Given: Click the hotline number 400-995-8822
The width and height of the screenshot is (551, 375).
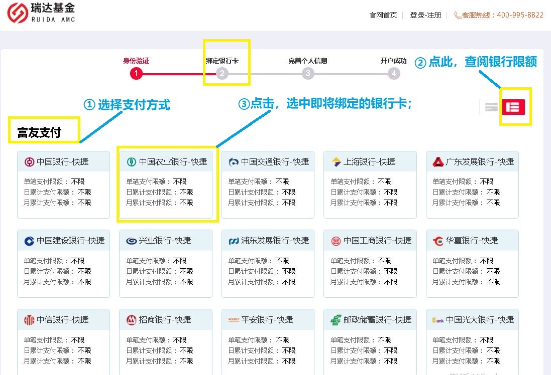Looking at the screenshot, I should tap(520, 15).
